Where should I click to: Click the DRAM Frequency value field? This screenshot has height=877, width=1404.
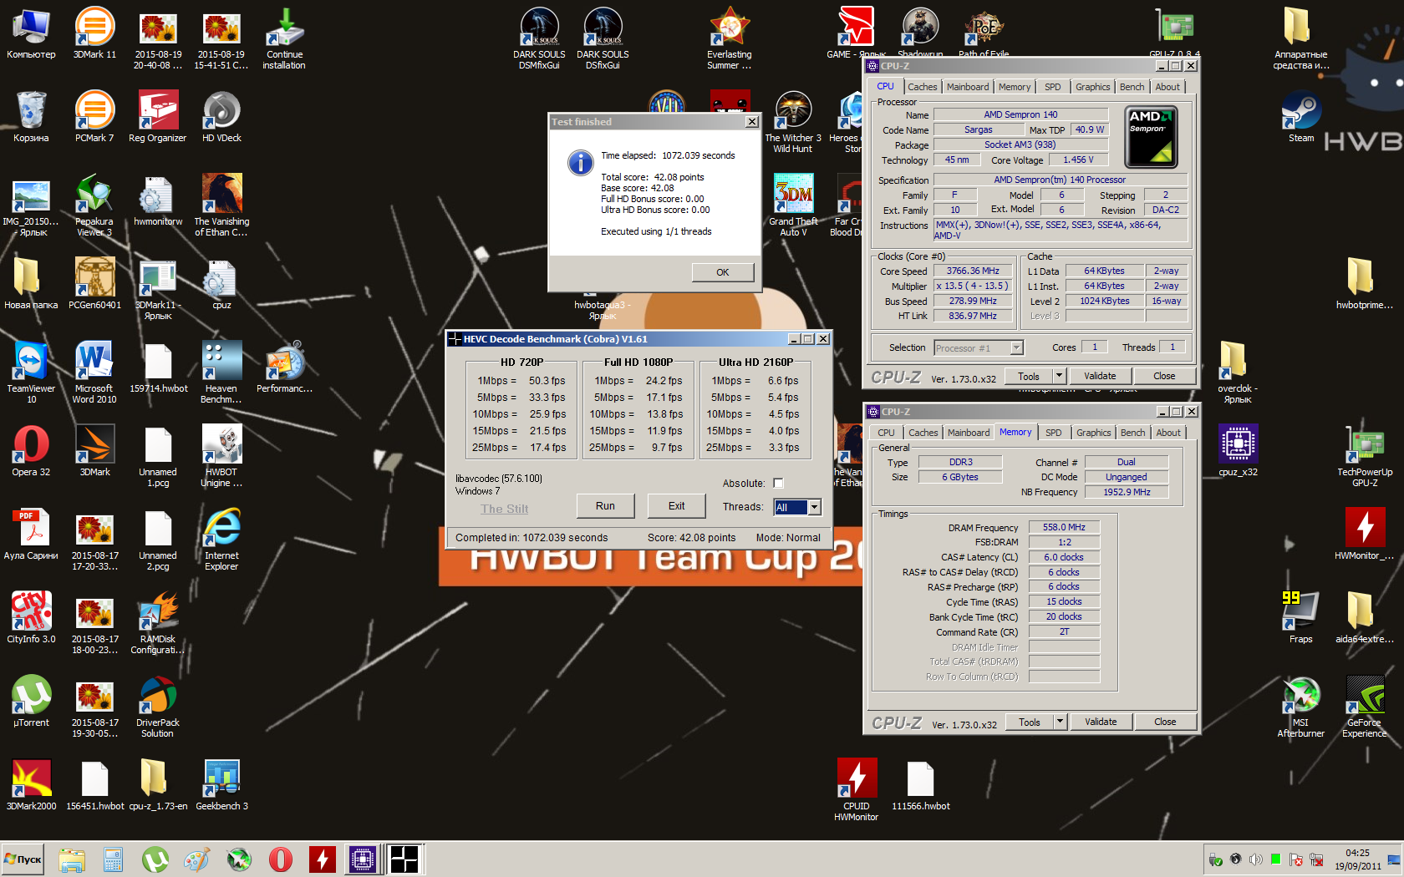(x=1064, y=527)
